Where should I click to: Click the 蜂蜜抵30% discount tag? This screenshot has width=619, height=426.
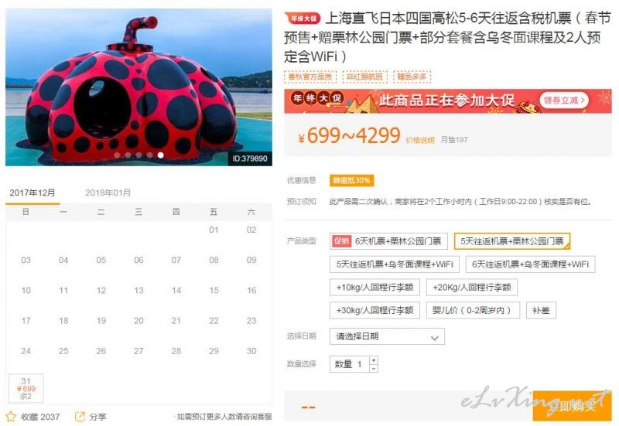coord(352,181)
